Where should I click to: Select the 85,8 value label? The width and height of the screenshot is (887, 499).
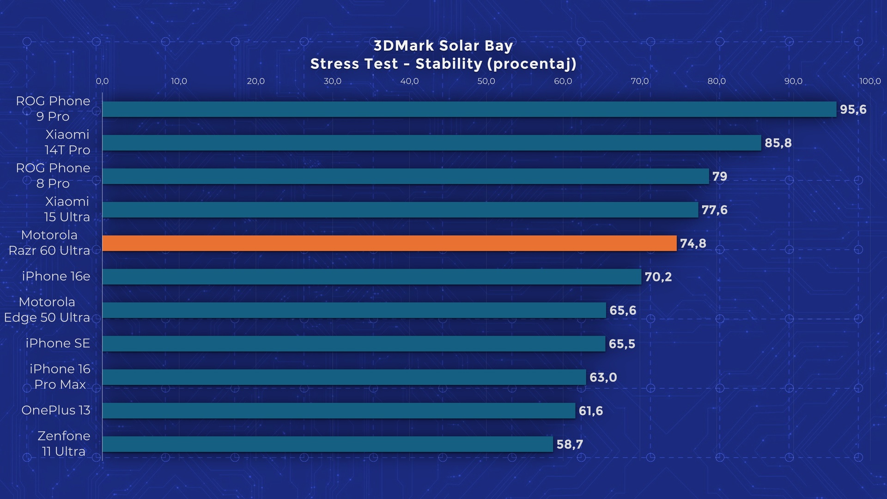(x=778, y=143)
